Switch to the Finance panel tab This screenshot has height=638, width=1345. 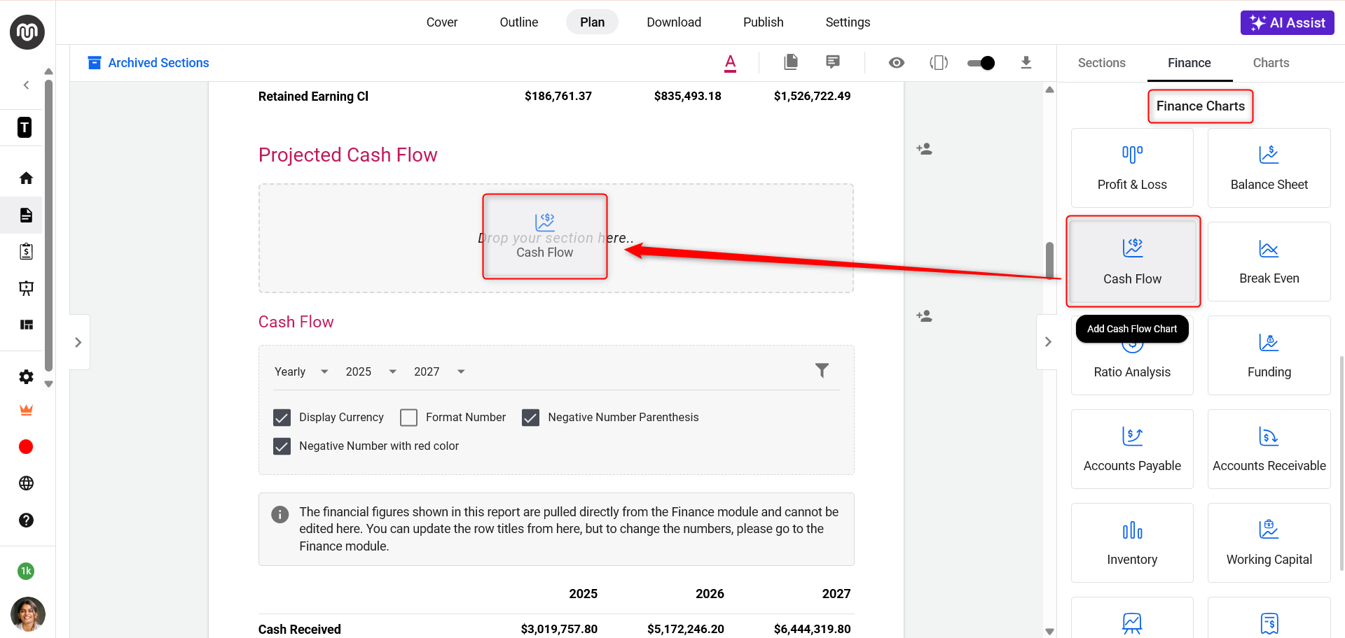click(1189, 63)
